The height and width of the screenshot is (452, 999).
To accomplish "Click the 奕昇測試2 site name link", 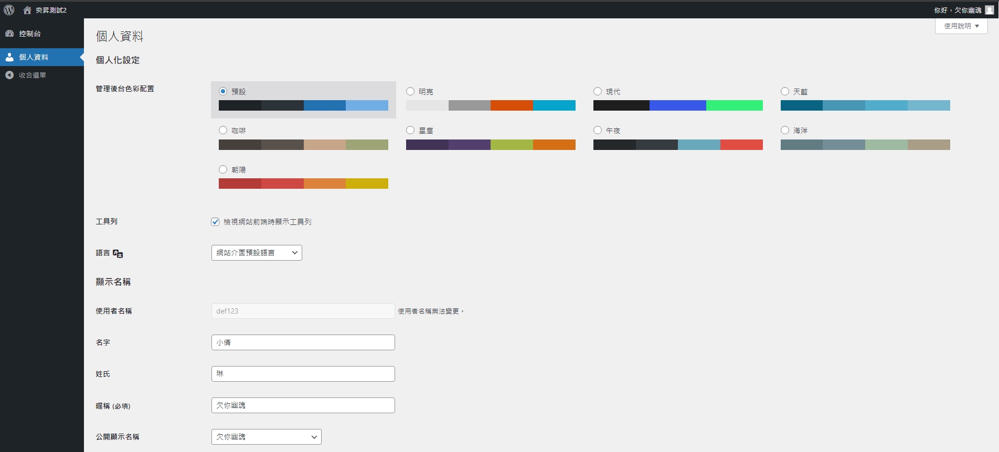I will (51, 10).
